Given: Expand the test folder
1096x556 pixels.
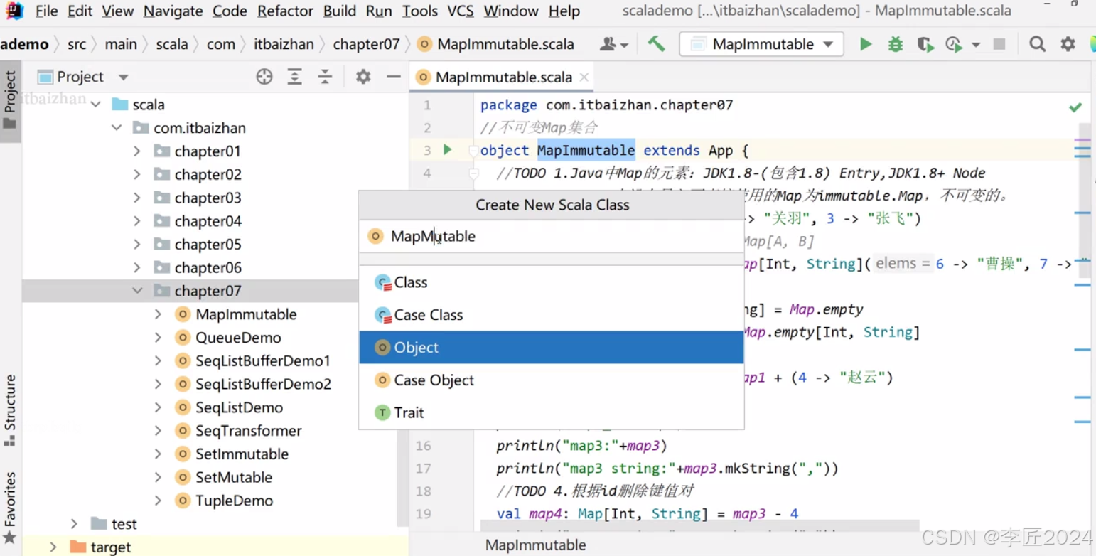Looking at the screenshot, I should pyautogui.click(x=75, y=524).
